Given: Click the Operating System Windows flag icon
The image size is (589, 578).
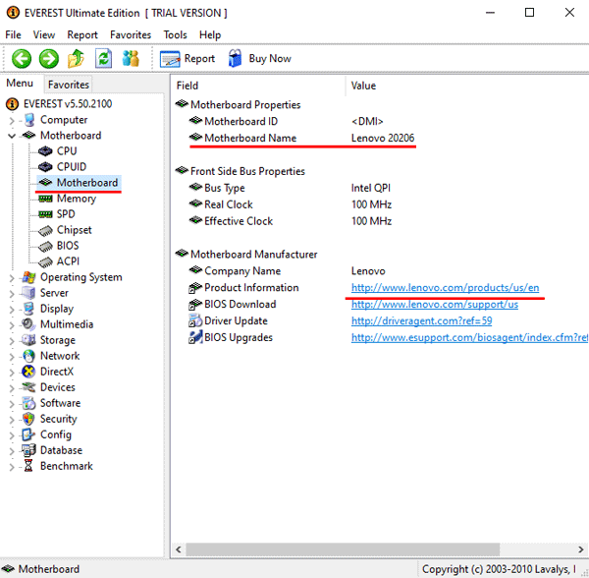Looking at the screenshot, I should [x=28, y=277].
